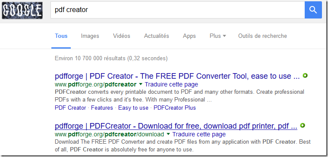Viewport: 328px width, 157px height.
Task: Click the snippet 'PDFCreator converts every printable document'
Action: tap(180, 95)
